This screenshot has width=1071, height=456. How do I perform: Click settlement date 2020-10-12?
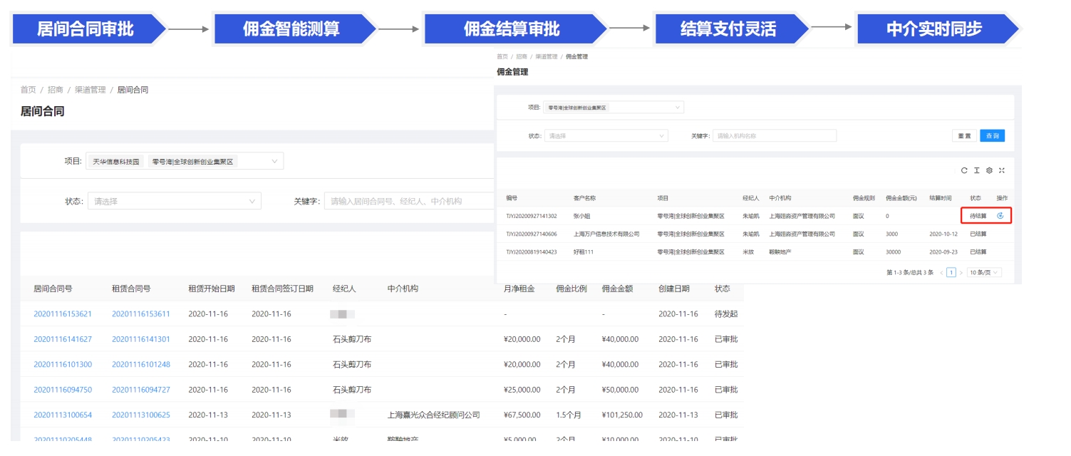(943, 234)
